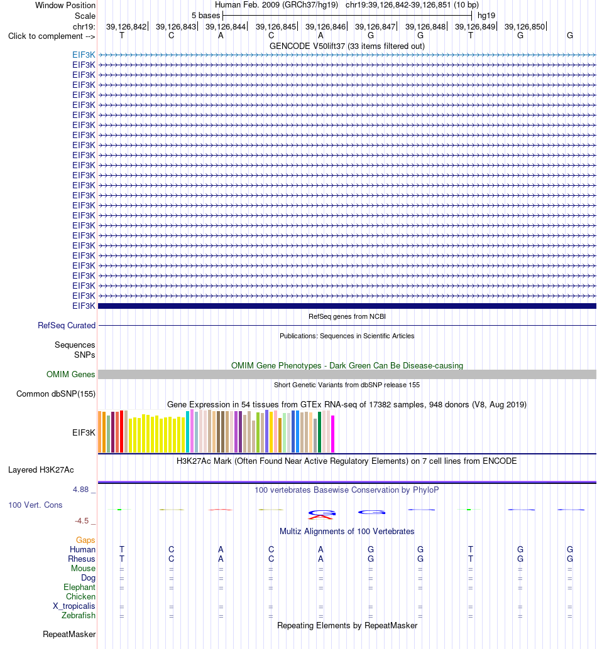The height and width of the screenshot is (649, 597).
Task: Click the Window Position label
Action: [x=65, y=6]
